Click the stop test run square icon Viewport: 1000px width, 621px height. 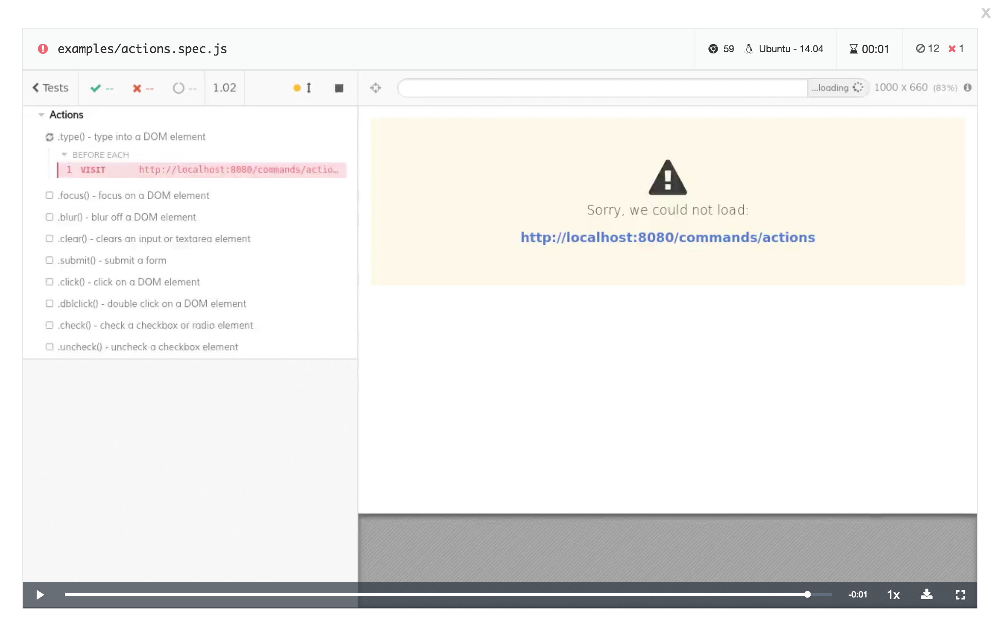click(339, 88)
